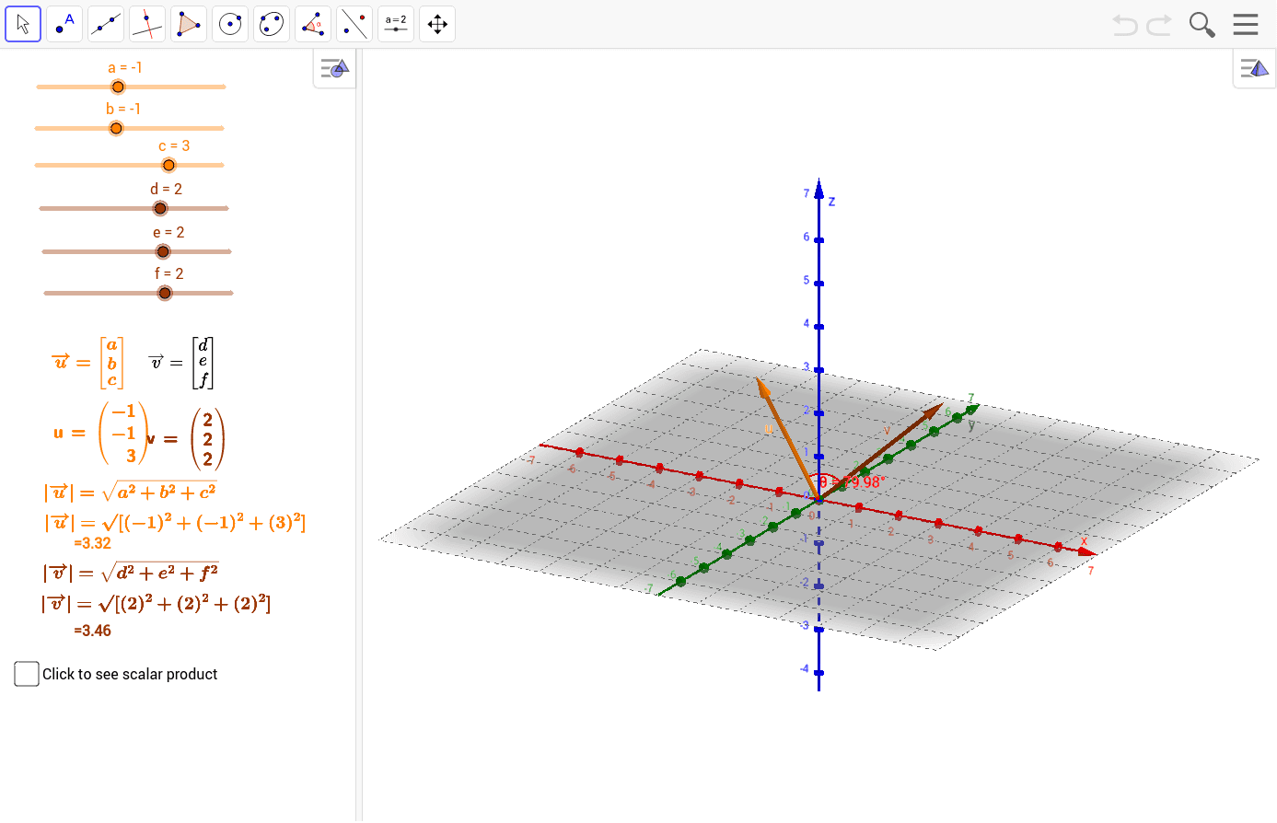Click the Redo arrow
This screenshot has height=823, width=1277.
pos(1159,25)
